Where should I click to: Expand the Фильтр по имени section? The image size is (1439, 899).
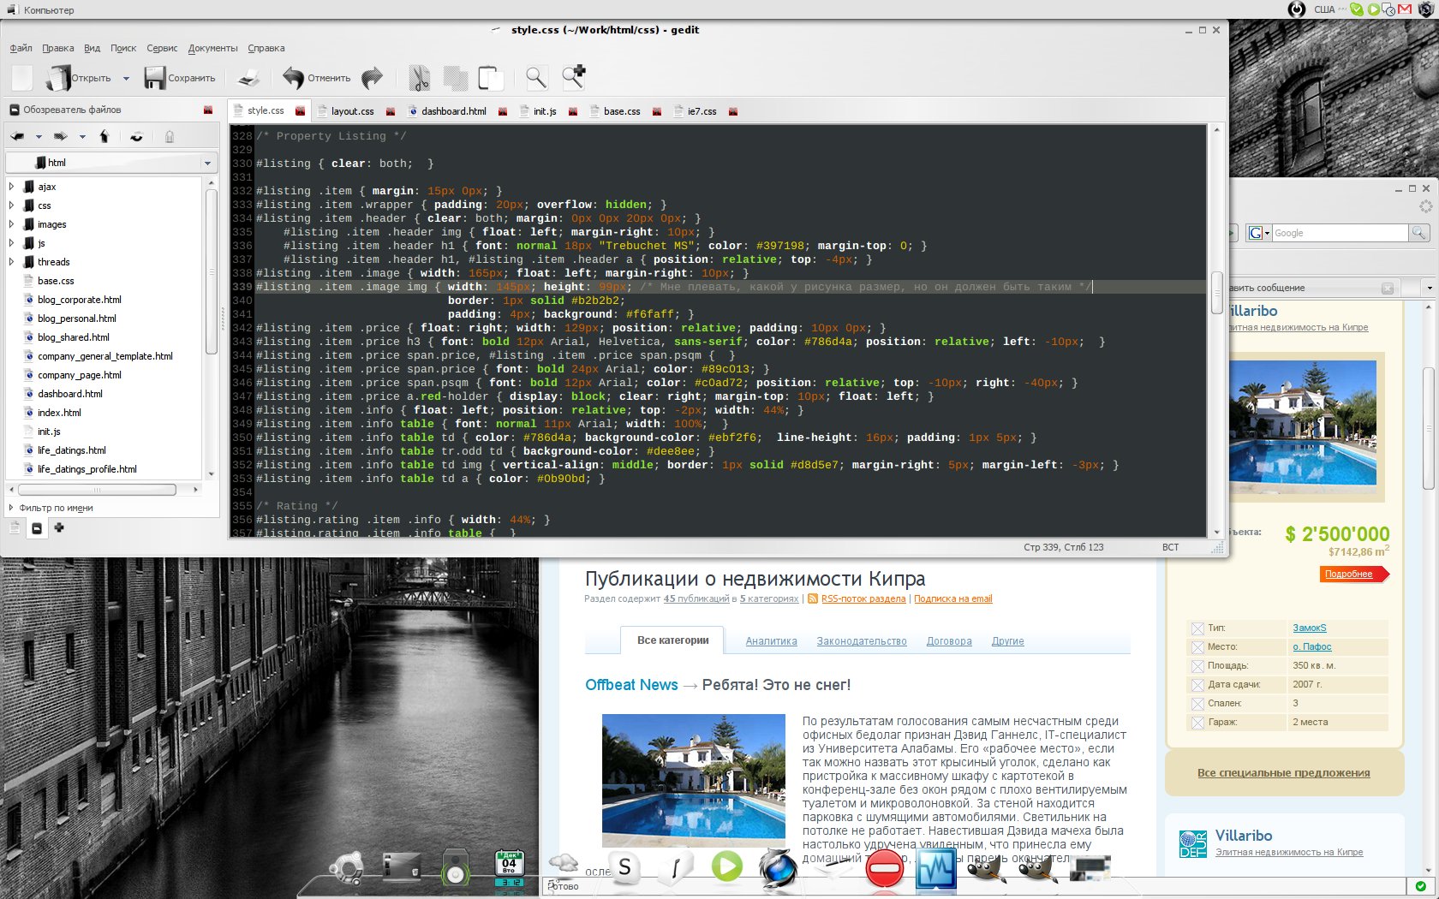point(12,508)
